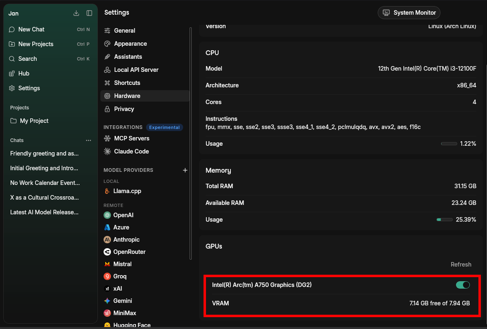Image resolution: width=487 pixels, height=329 pixels.
Task: Click the Claude Code starburst icon
Action: tap(107, 151)
